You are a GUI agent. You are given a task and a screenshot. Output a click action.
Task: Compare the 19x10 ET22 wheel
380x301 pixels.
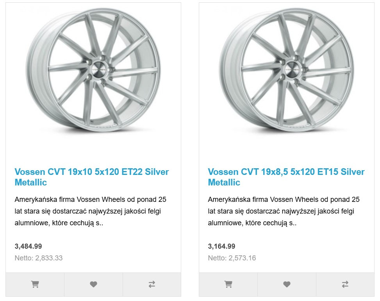pos(152,285)
